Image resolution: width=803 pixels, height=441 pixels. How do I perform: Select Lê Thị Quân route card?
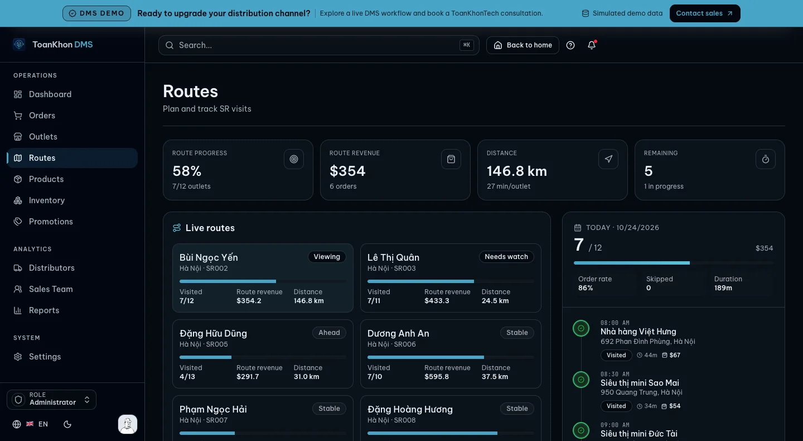pos(451,278)
